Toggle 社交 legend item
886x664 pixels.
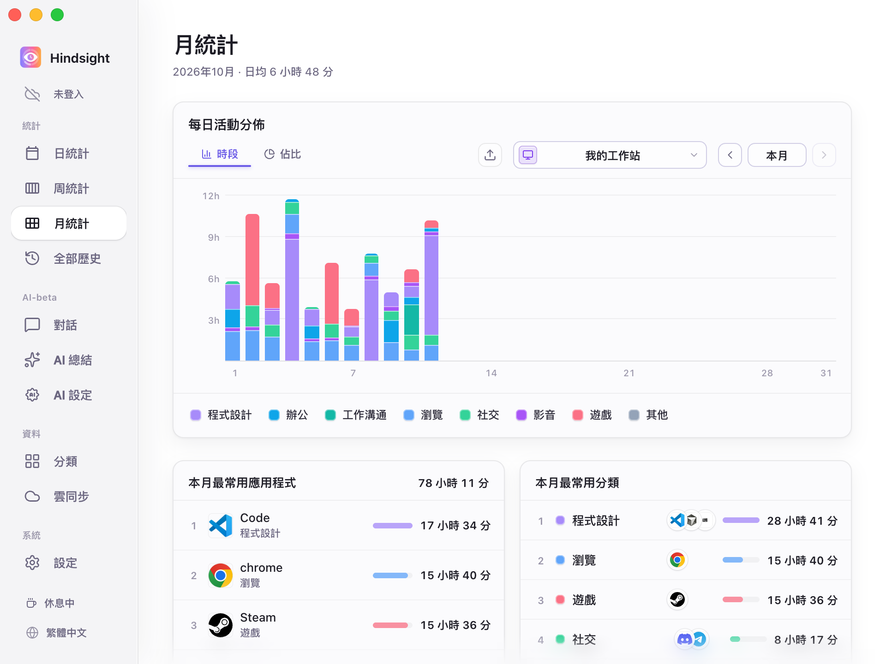[479, 415]
